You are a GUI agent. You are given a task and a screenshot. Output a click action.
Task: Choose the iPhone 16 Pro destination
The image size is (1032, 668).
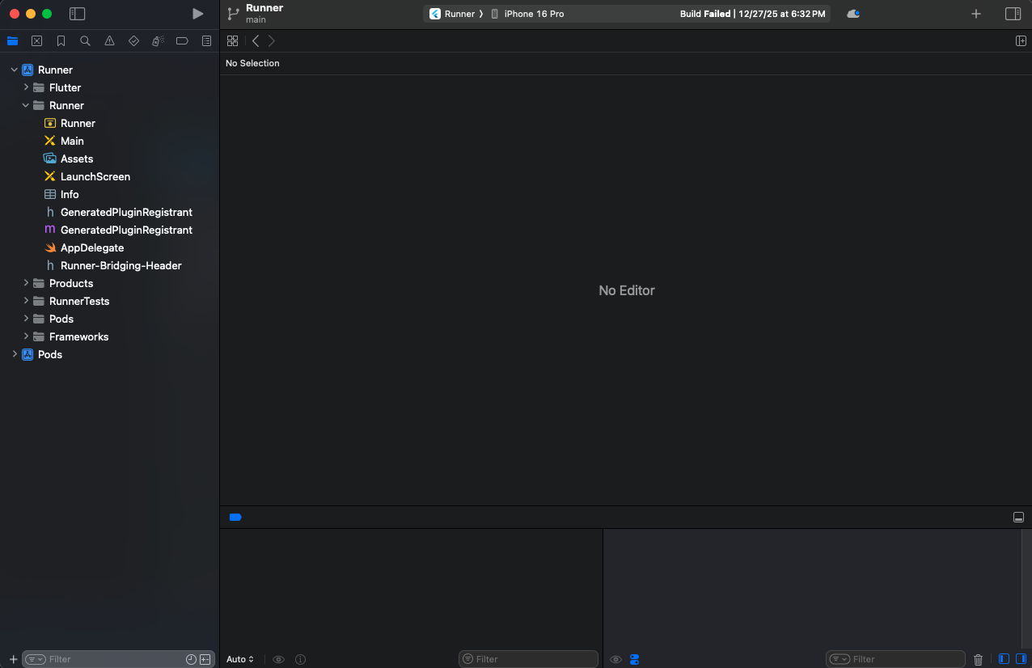(533, 14)
